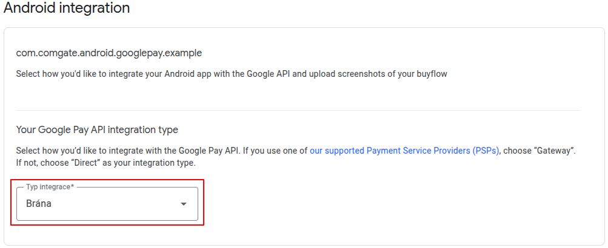608x248 pixels.
Task: Open the supported Payment Service Providers link
Action: click(404, 151)
